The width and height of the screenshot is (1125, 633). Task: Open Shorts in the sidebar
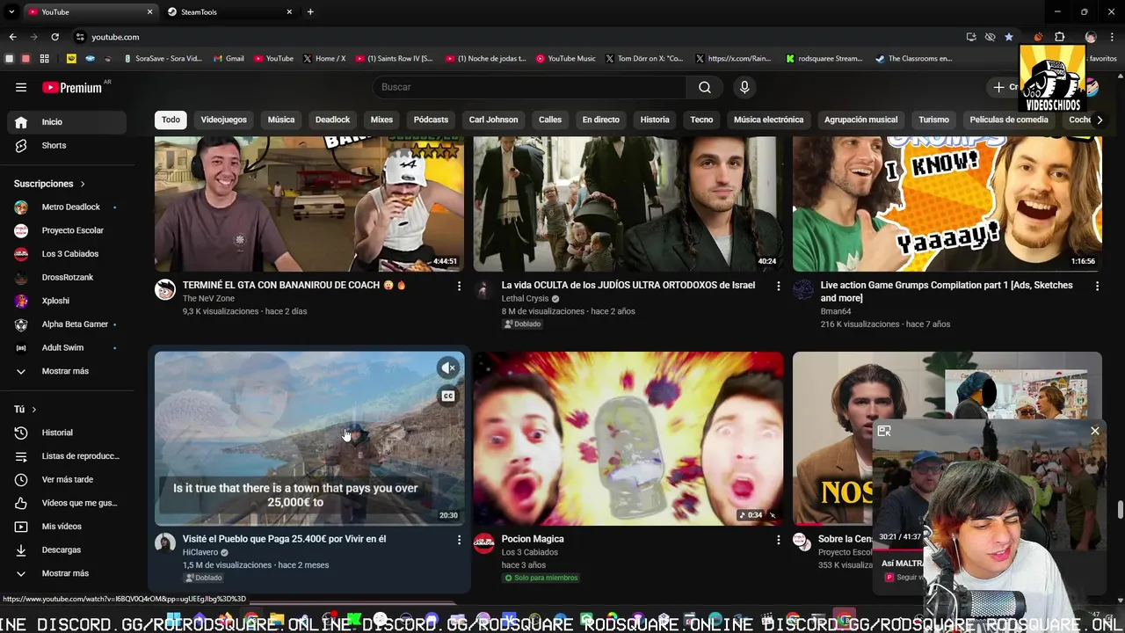pos(66,145)
